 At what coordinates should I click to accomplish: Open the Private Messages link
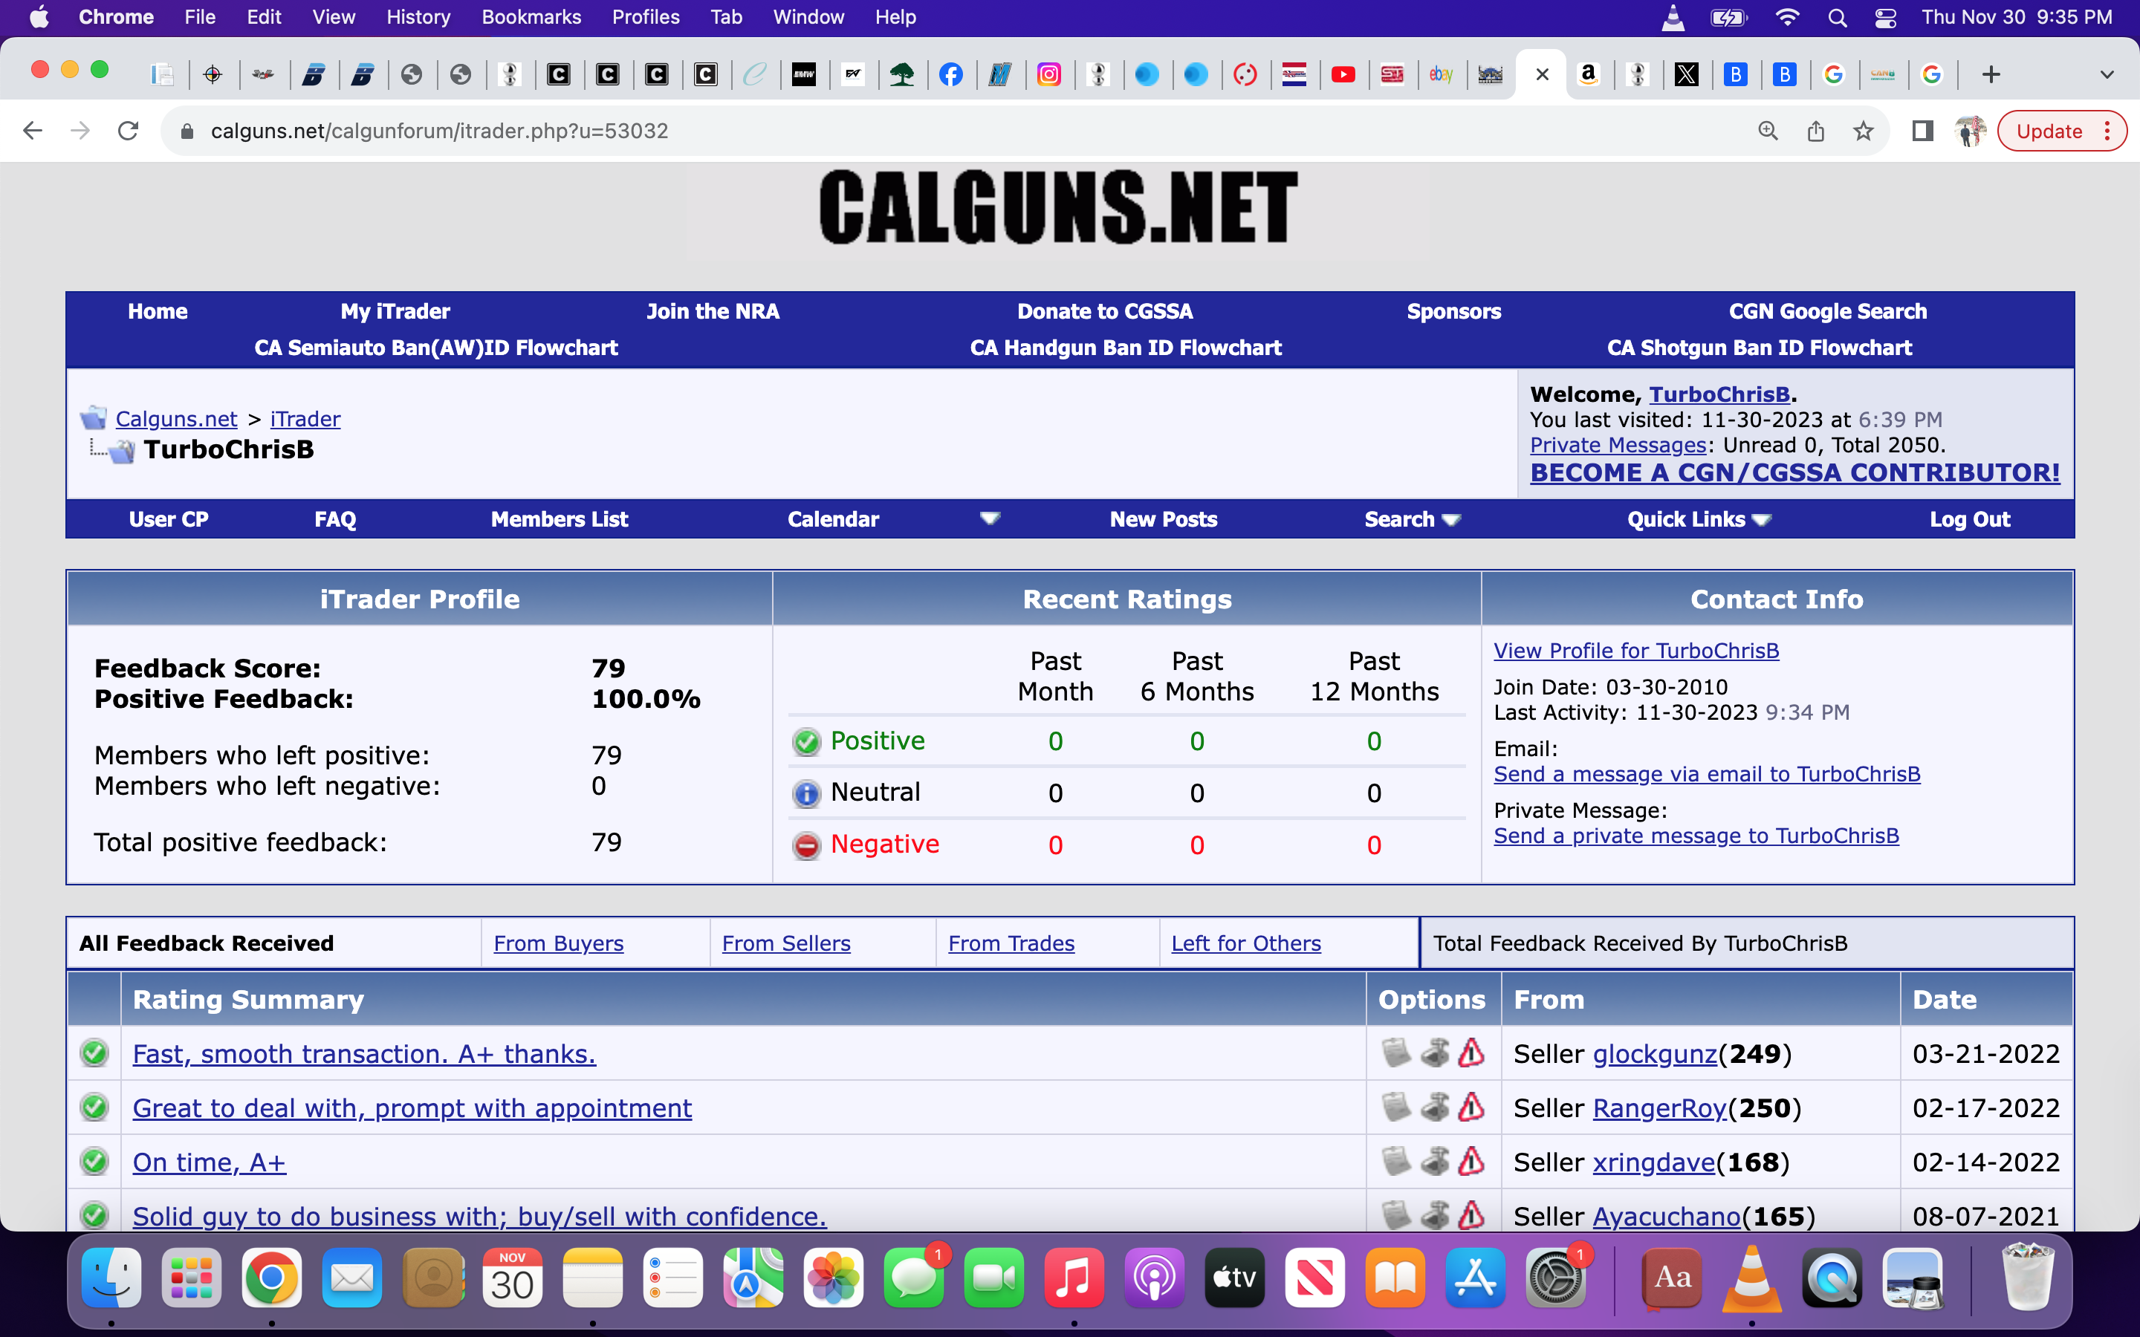(x=1618, y=445)
